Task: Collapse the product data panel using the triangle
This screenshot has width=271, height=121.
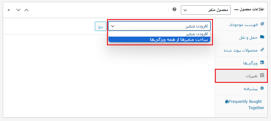Action: (x=9, y=10)
